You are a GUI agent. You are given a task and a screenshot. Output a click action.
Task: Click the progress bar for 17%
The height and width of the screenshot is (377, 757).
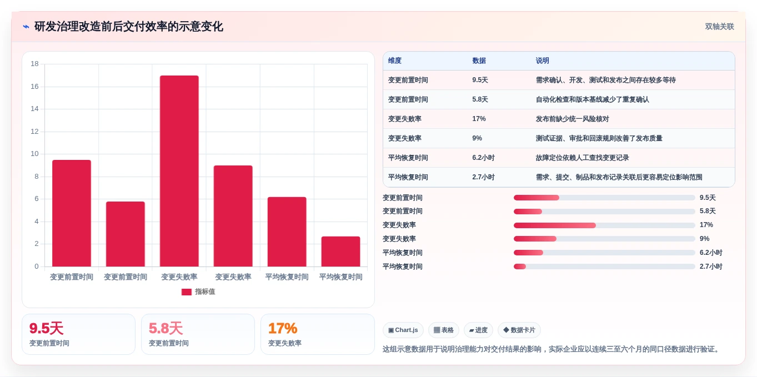[604, 225]
